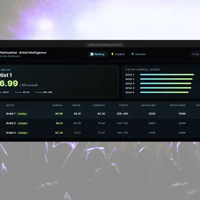
Task: Click the '/ 100 overall' label
Action: click(x=28, y=85)
